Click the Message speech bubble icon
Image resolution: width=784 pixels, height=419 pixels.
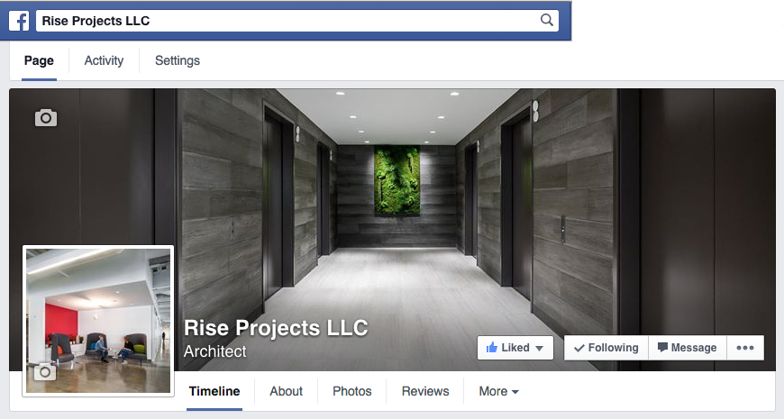(x=662, y=347)
